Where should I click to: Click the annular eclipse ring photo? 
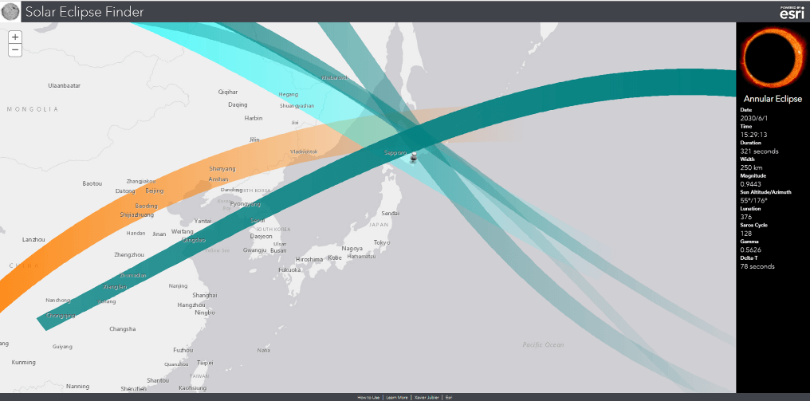coord(773,58)
